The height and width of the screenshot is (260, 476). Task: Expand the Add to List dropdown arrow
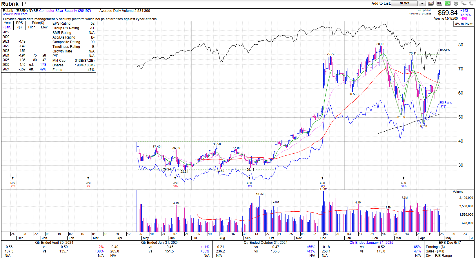422,3
